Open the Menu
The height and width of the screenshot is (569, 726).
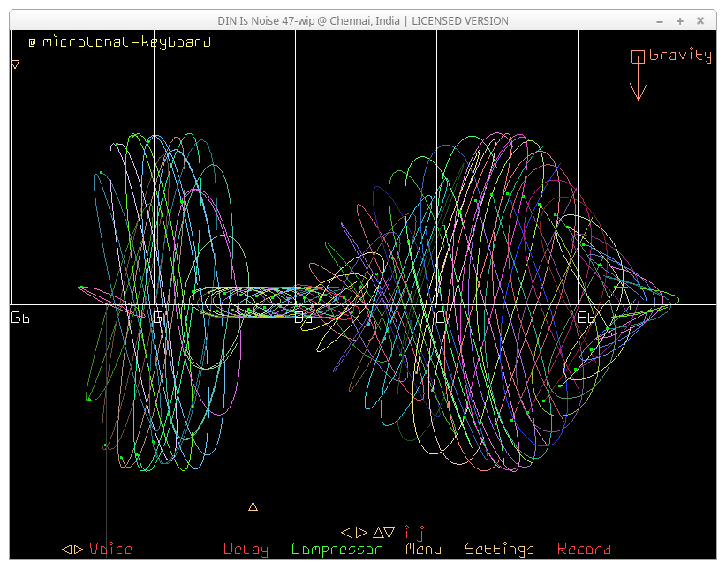point(423,550)
